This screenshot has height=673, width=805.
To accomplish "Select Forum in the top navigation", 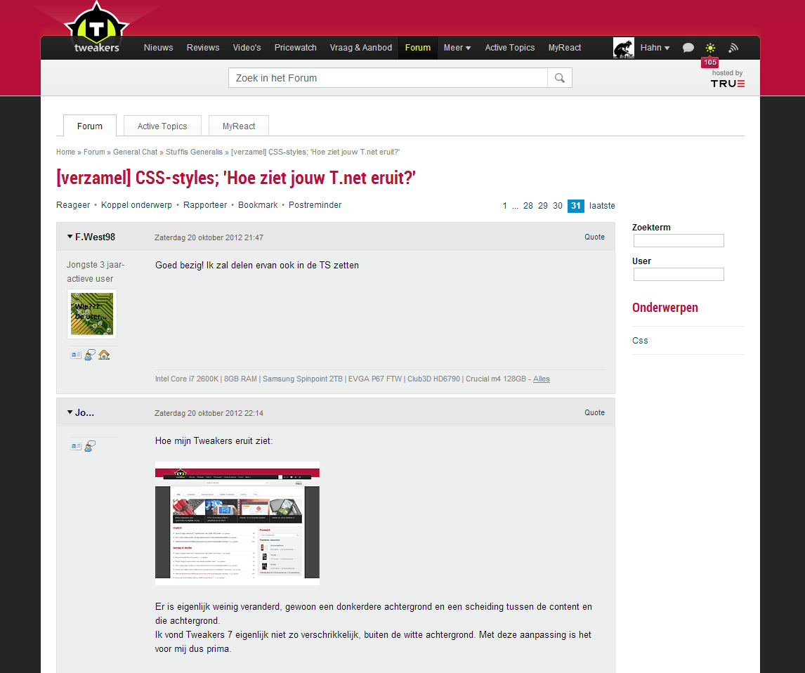I will 418,48.
